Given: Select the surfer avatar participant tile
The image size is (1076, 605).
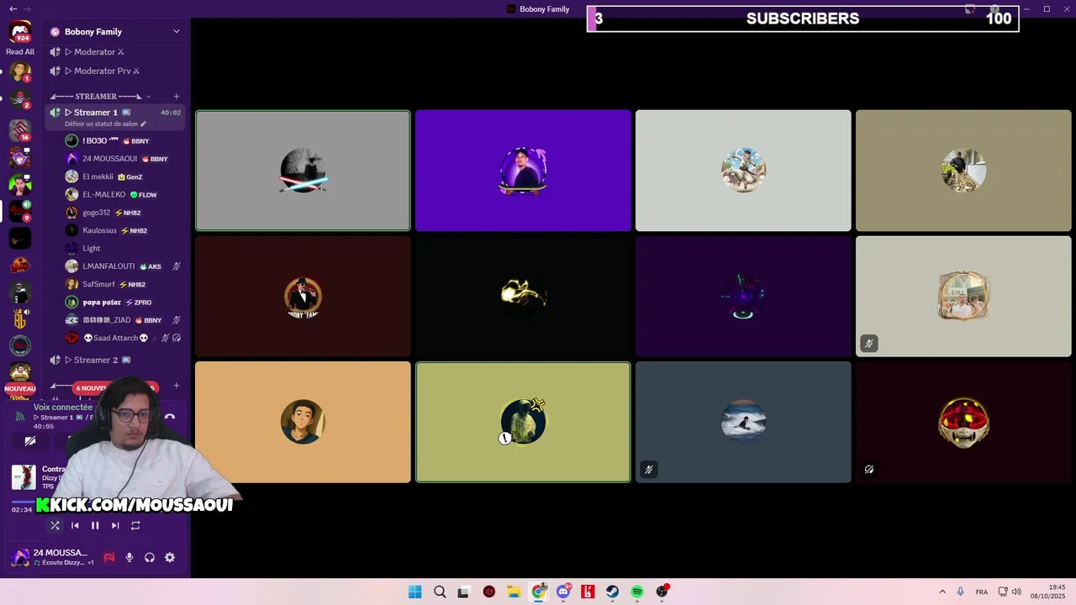Looking at the screenshot, I should pyautogui.click(x=743, y=423).
